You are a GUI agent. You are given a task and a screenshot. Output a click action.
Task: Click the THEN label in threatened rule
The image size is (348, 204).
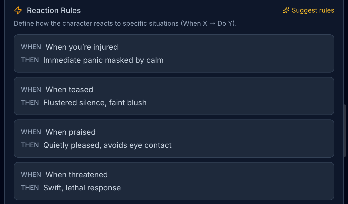click(30, 188)
